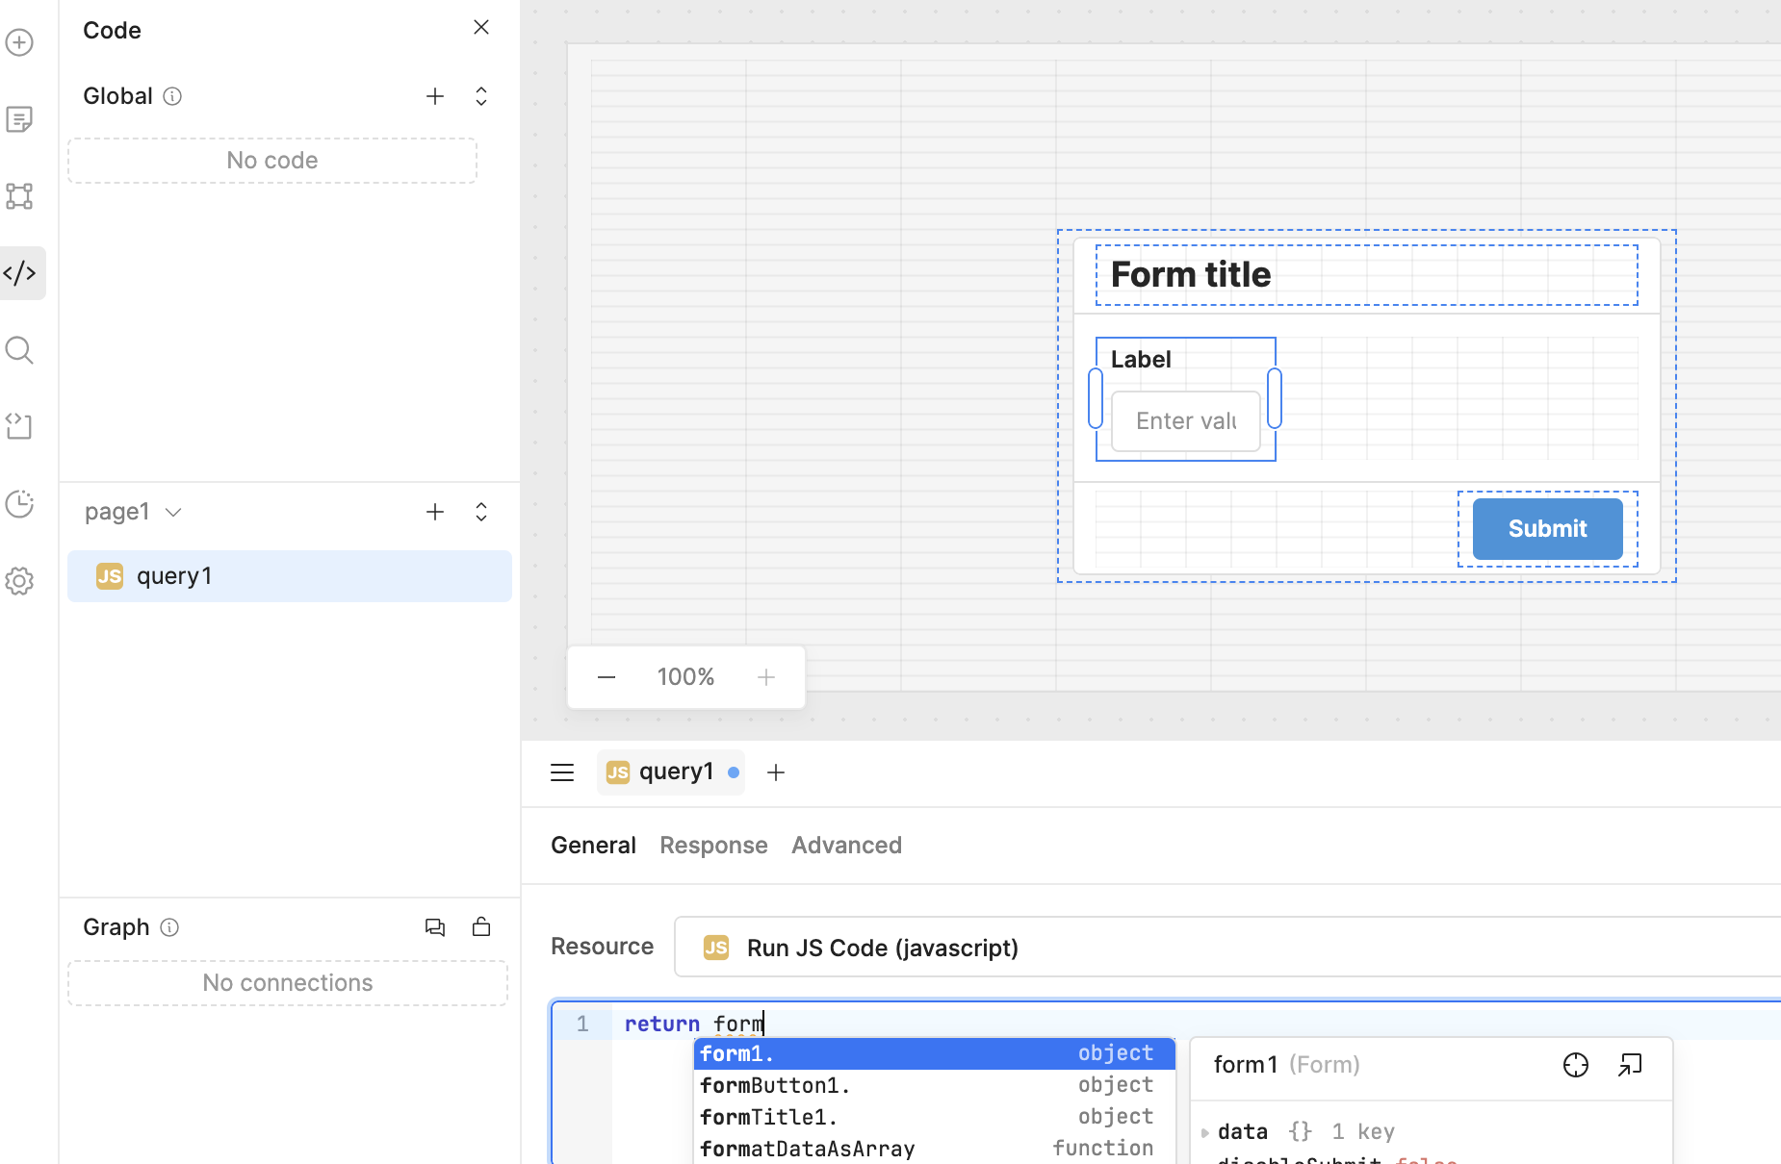The image size is (1781, 1164).
Task: Select the Label text on form
Action: [x=1141, y=360]
